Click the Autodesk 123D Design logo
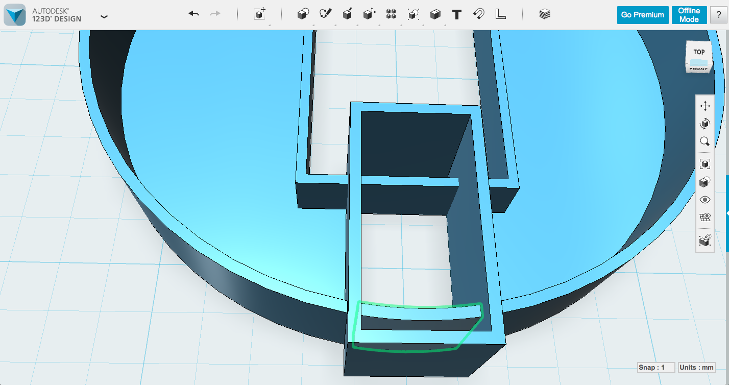The image size is (729, 385). pyautogui.click(x=15, y=15)
